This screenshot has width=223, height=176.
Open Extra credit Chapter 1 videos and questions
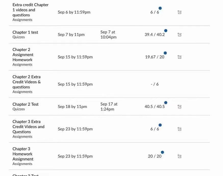(x=30, y=10)
